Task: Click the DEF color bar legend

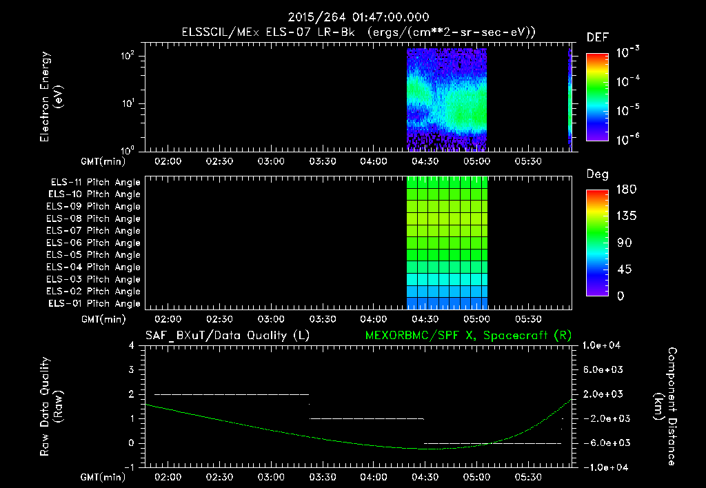Action: coord(597,96)
